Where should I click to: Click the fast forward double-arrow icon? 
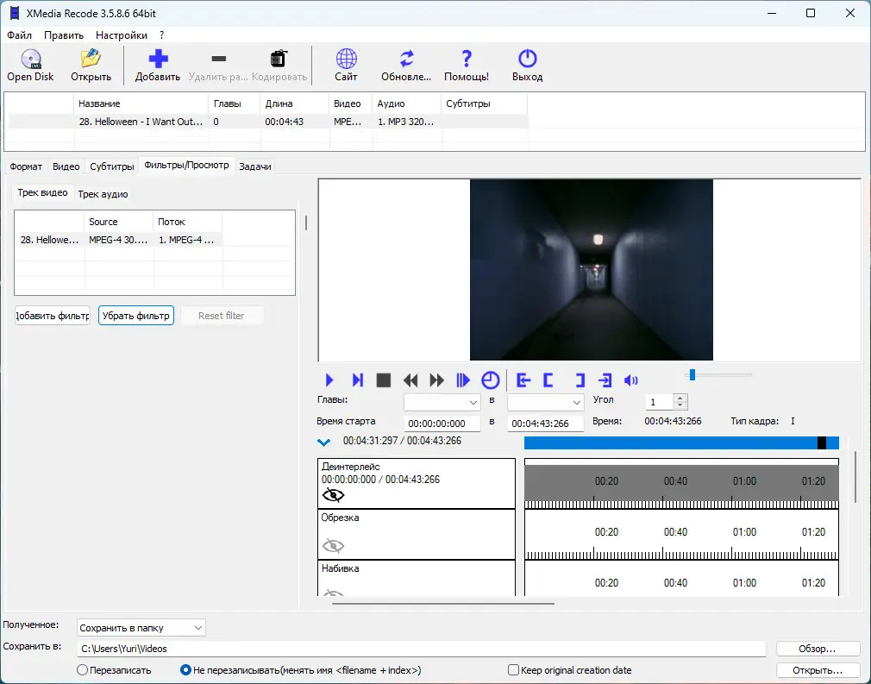coord(437,380)
